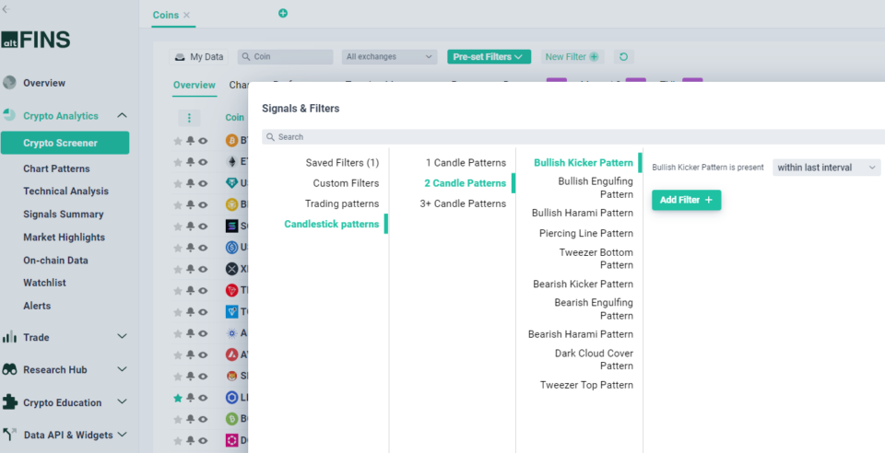Open the 'within last interval' dropdown

point(826,168)
